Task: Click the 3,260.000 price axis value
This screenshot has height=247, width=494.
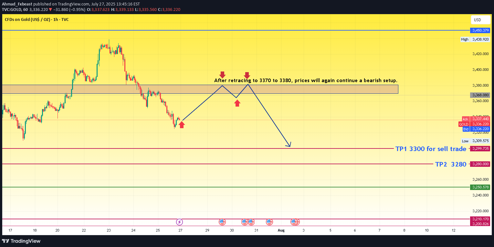Action: click(480, 179)
